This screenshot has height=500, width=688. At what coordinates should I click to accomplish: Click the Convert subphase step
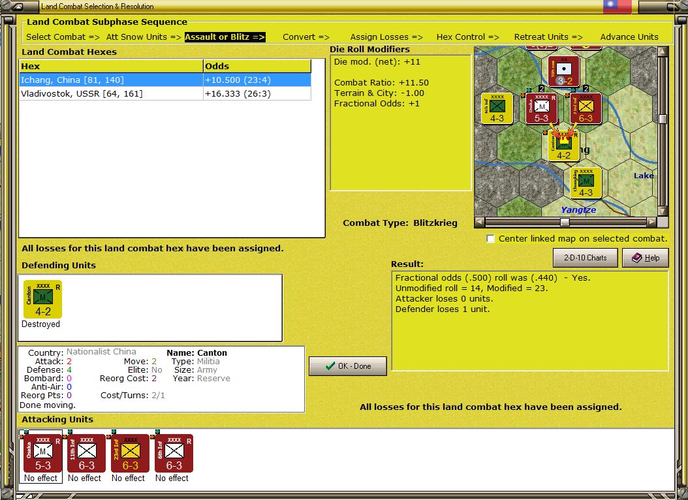(x=306, y=37)
